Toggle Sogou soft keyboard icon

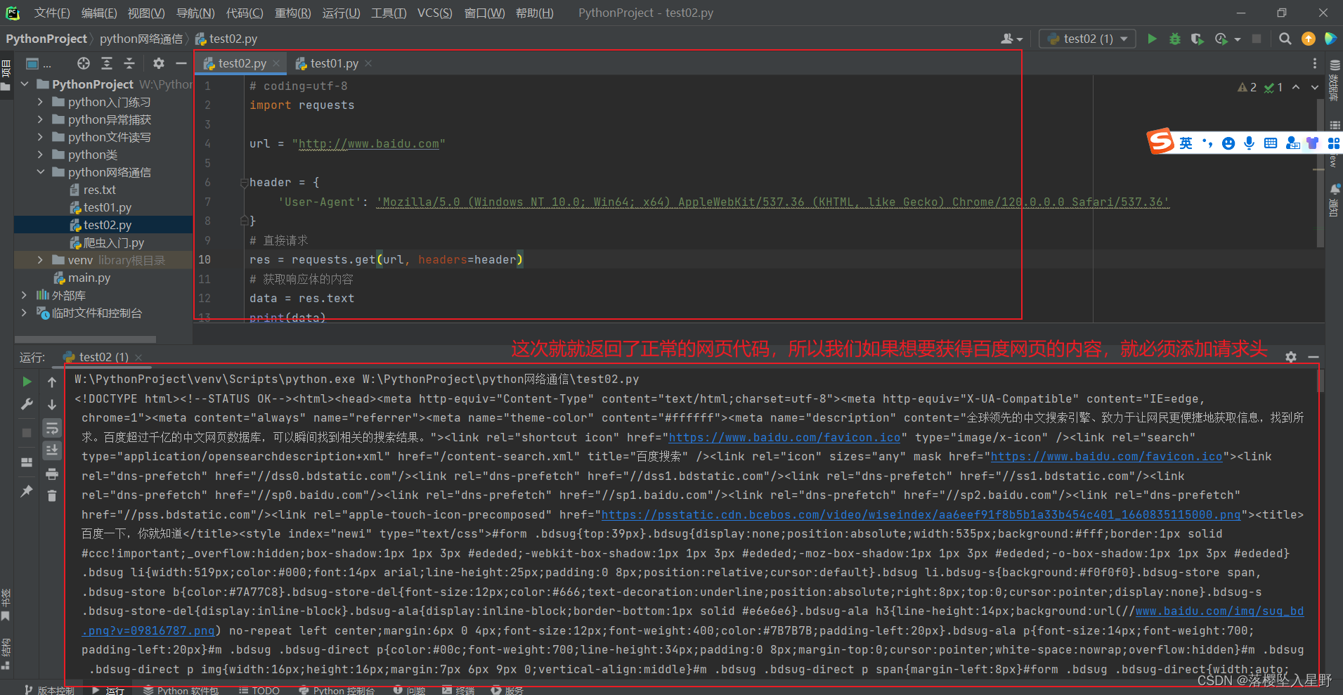point(1271,143)
